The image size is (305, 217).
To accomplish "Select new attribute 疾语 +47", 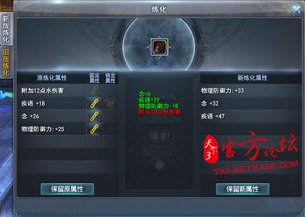I will (251, 116).
